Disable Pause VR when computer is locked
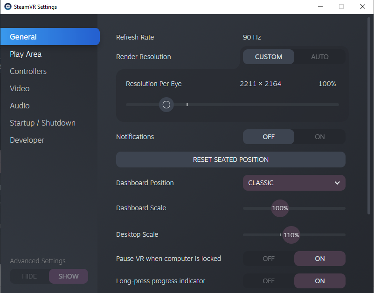 pos(269,259)
